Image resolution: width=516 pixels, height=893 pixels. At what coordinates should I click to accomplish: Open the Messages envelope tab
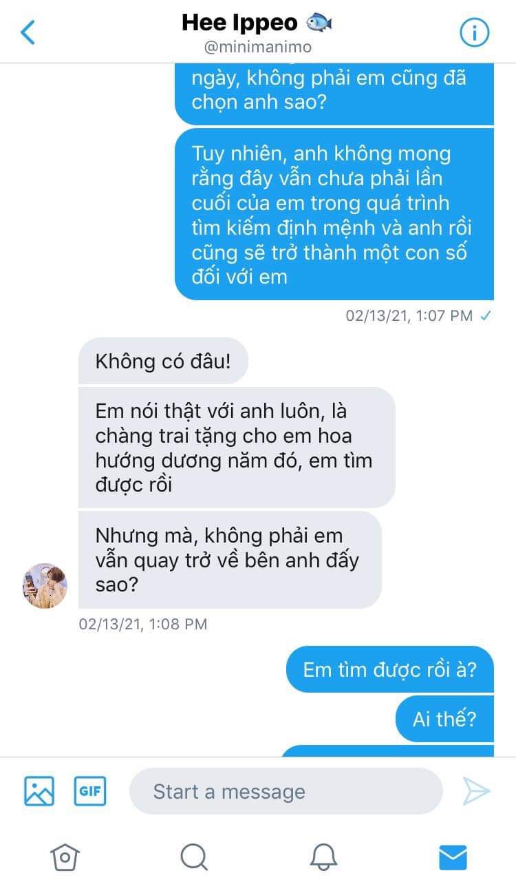pyautogui.click(x=453, y=857)
